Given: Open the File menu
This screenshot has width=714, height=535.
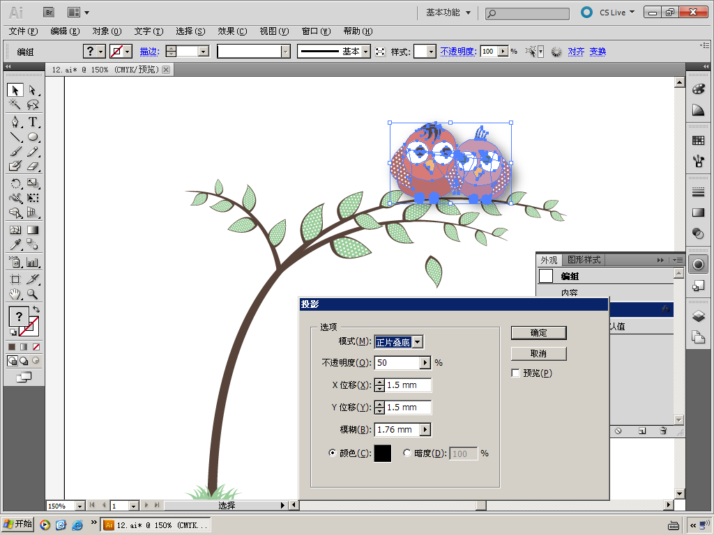Looking at the screenshot, I should coord(23,31).
